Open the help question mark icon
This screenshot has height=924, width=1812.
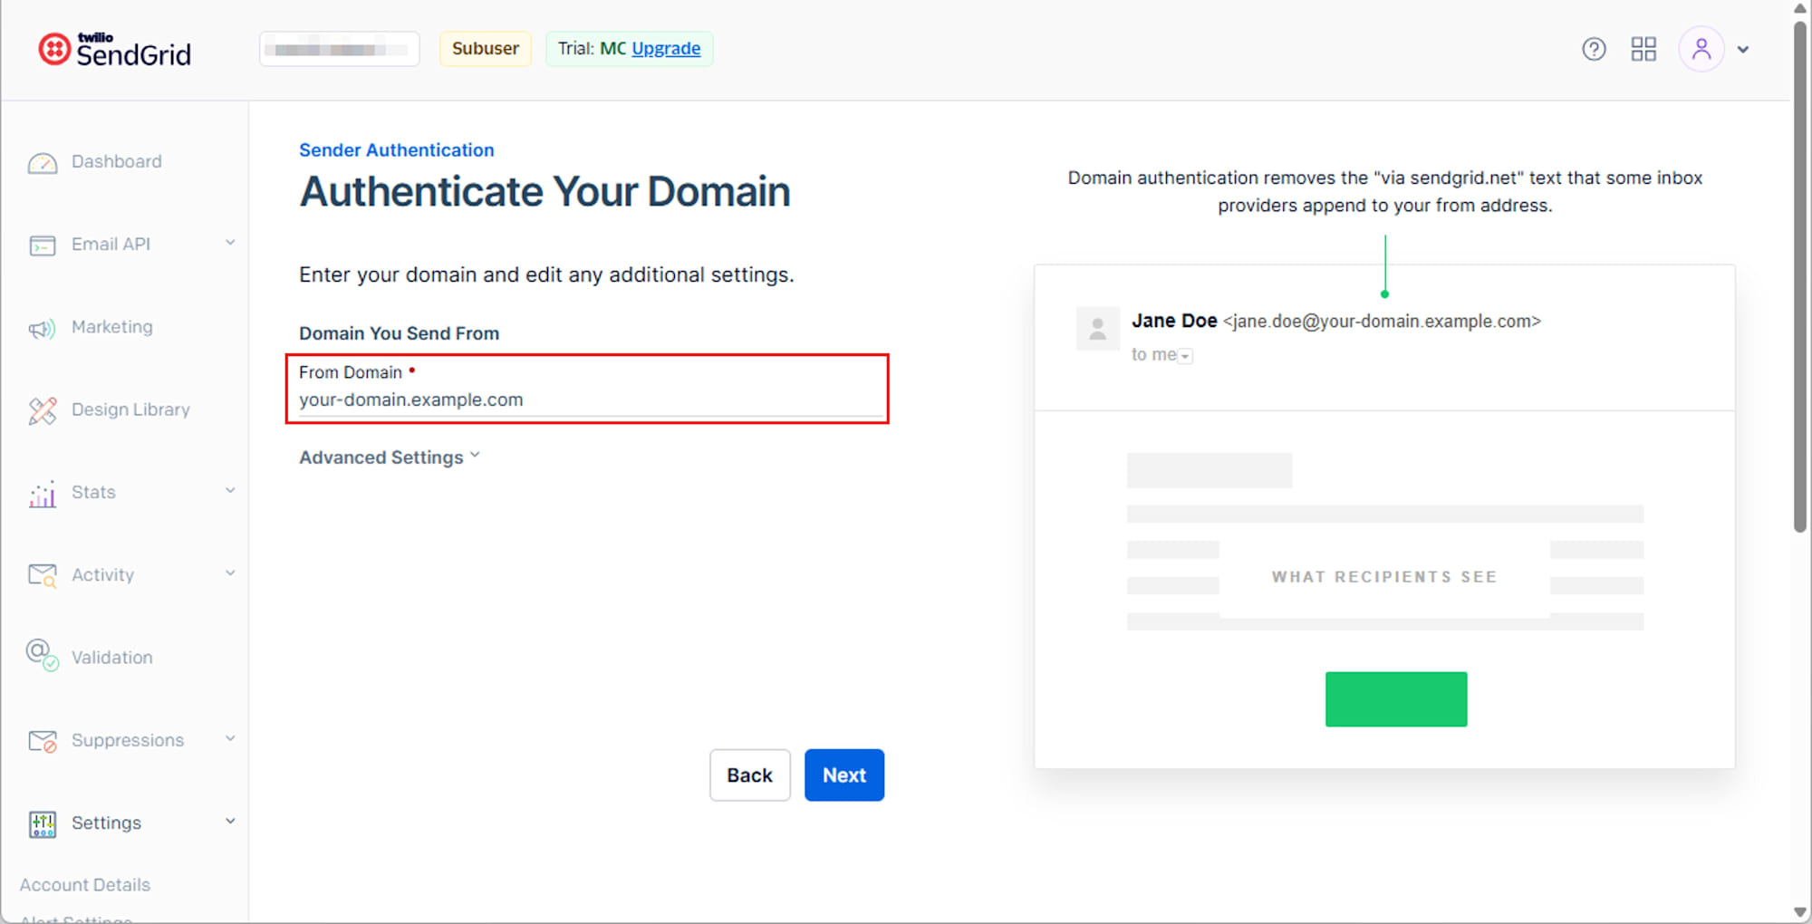pos(1594,49)
